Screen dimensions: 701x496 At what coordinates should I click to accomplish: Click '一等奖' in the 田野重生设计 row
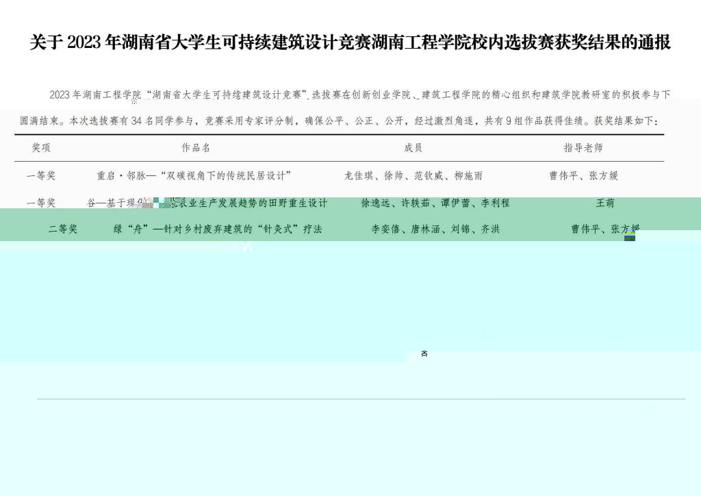(x=41, y=203)
